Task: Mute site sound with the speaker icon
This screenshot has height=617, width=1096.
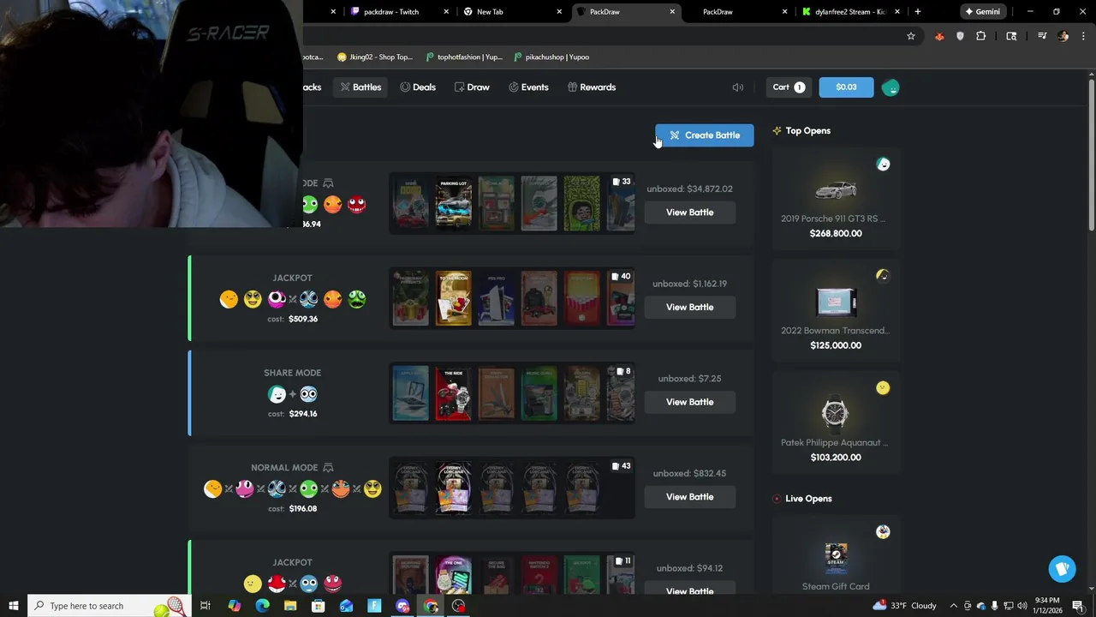Action: pyautogui.click(x=738, y=87)
